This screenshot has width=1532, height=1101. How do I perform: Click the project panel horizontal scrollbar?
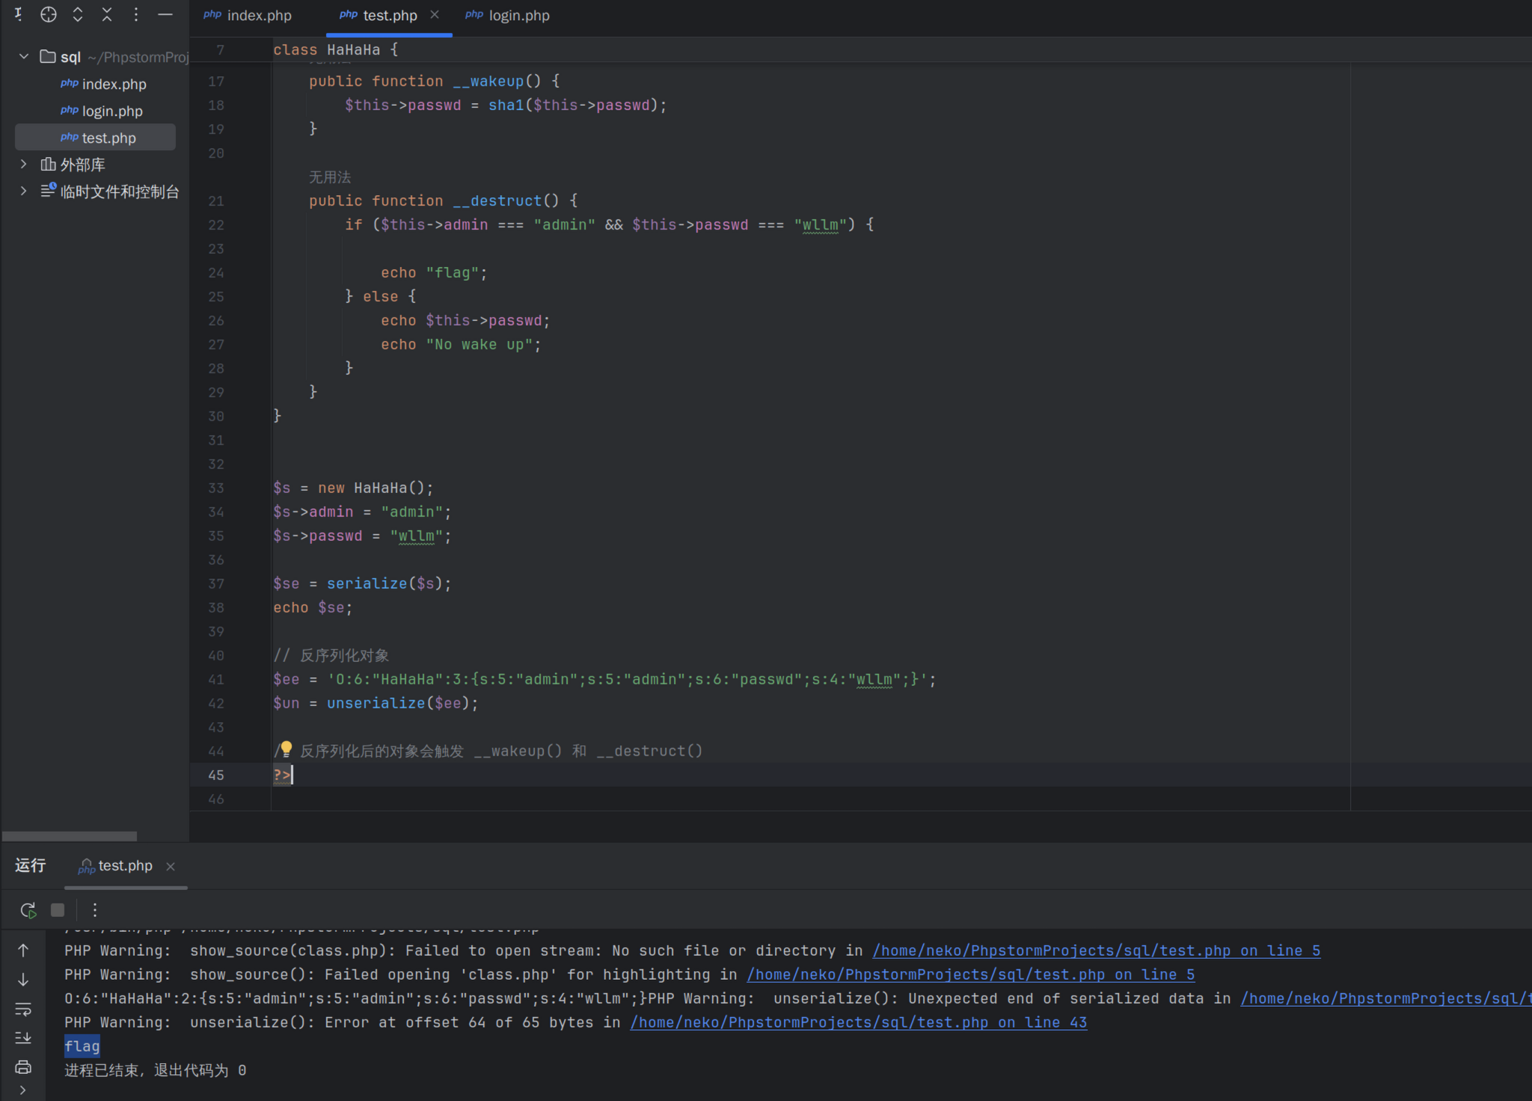(x=70, y=836)
